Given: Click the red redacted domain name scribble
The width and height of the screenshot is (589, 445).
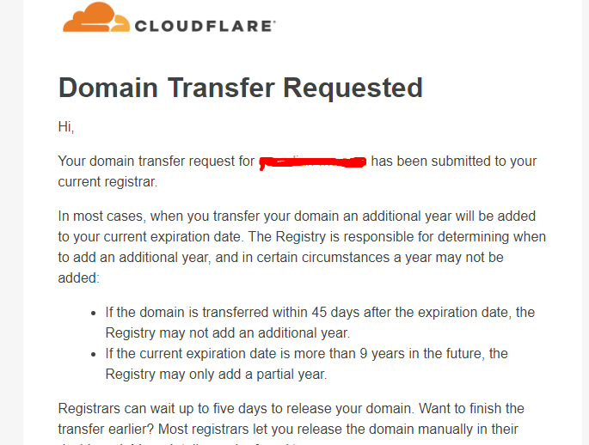Looking at the screenshot, I should coord(313,161).
